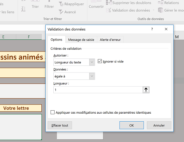This screenshot has width=184, height=142.
Task: Switch to the Message de saisie tab
Action: pos(81,40)
